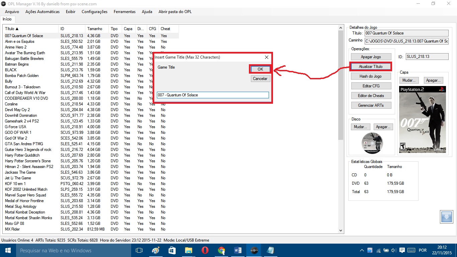Open the Paint app taskbar icon
457x257 pixels.
click(x=156, y=250)
